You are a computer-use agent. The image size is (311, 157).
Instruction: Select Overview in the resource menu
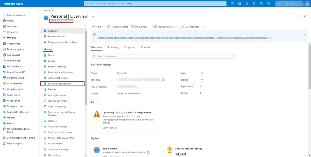point(62,31)
